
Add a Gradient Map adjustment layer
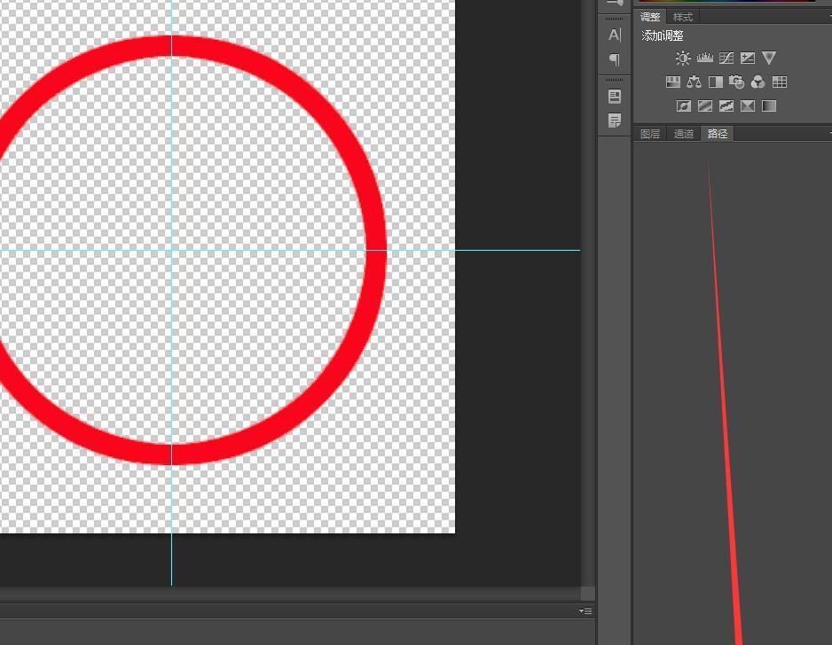[769, 106]
